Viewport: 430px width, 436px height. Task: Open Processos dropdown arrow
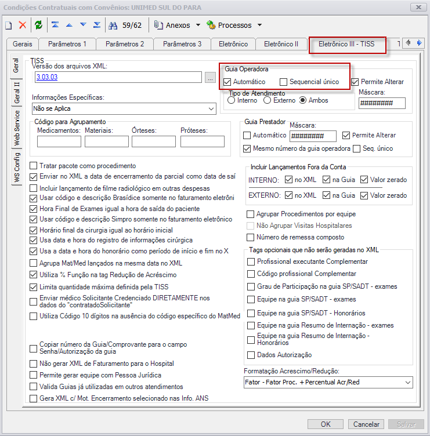259,25
